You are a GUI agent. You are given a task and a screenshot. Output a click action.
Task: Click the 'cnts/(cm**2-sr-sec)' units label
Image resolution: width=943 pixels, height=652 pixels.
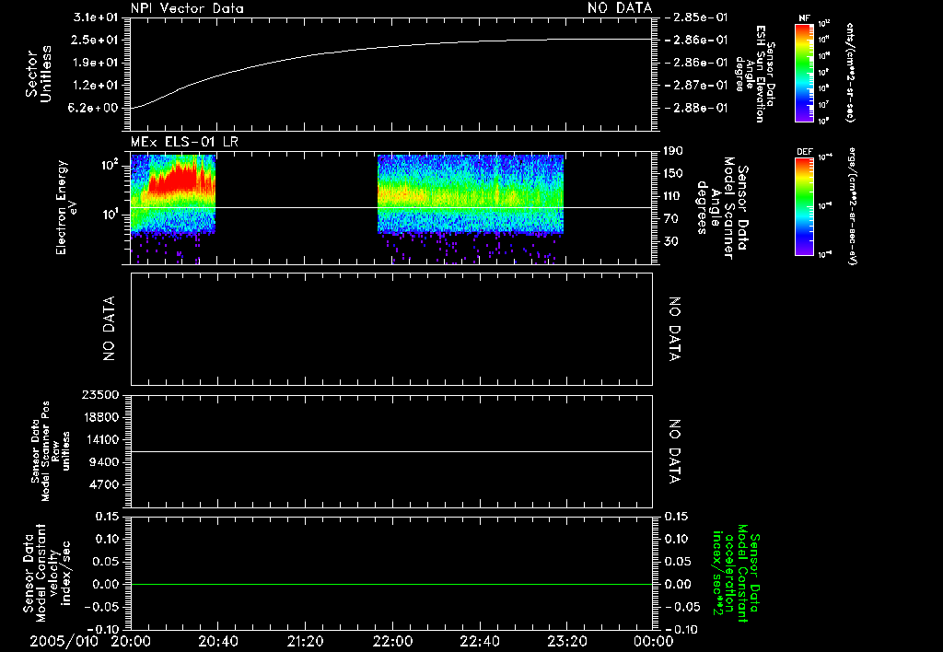tap(850, 73)
